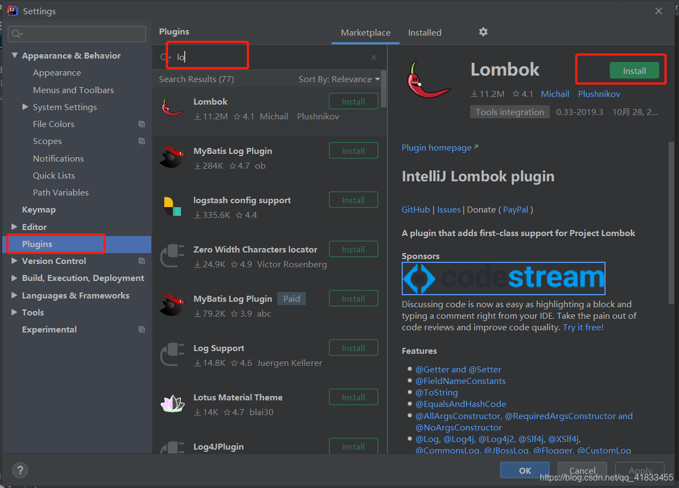Open the help question mark button
Image resolution: width=679 pixels, height=488 pixels.
(x=20, y=470)
